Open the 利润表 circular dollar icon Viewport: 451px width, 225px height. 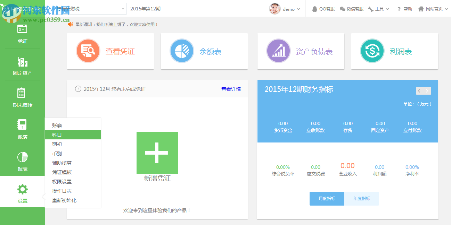[372, 51]
